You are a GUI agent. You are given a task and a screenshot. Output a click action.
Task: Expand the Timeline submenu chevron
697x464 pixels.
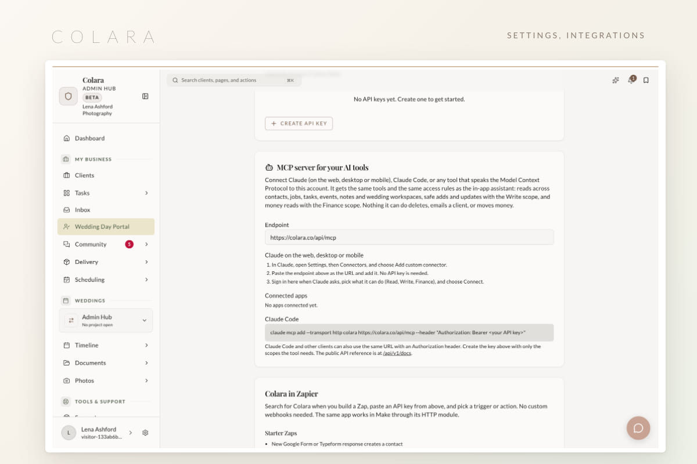click(x=146, y=345)
